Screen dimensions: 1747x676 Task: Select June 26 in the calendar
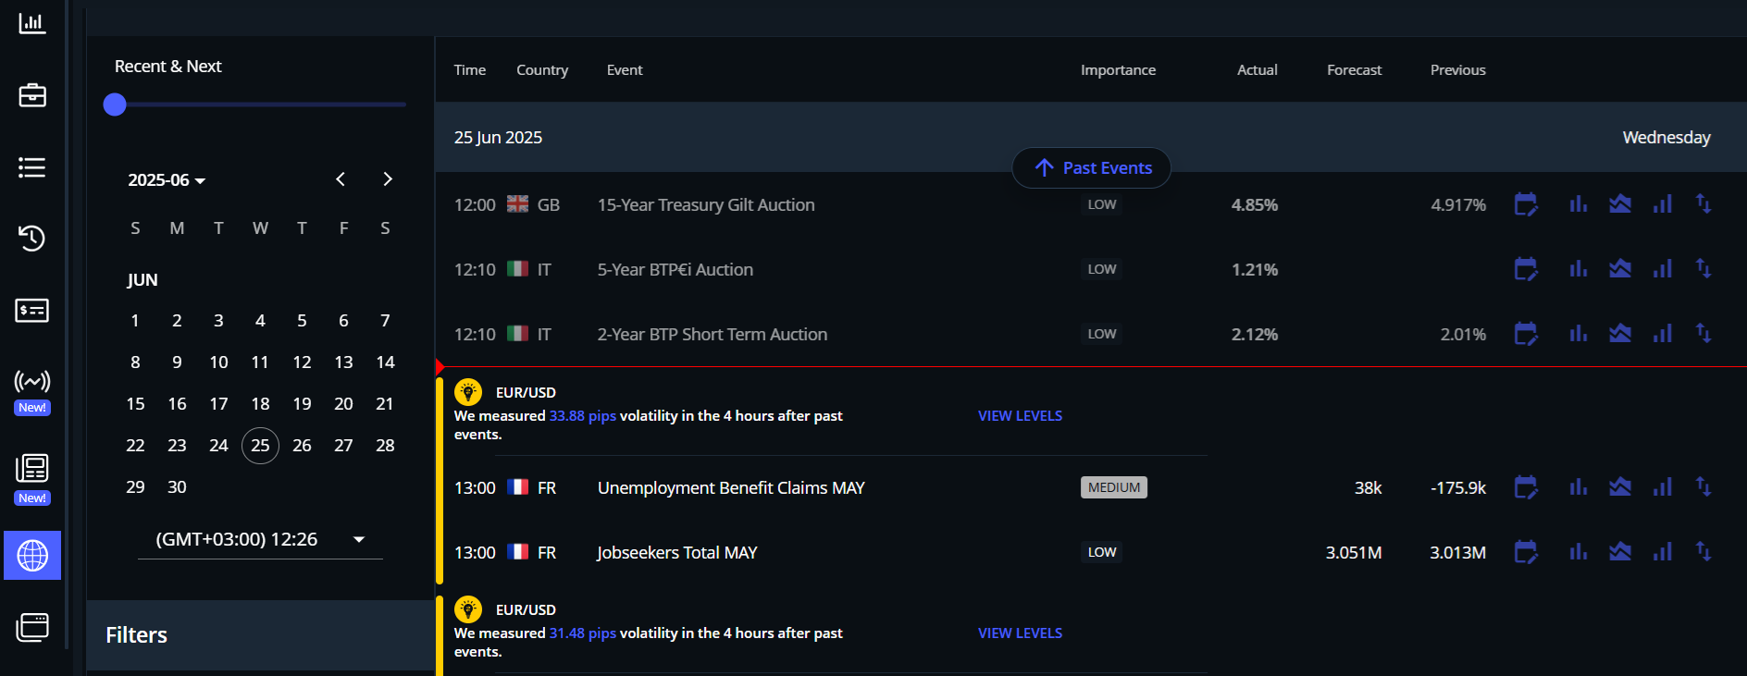pos(302,446)
